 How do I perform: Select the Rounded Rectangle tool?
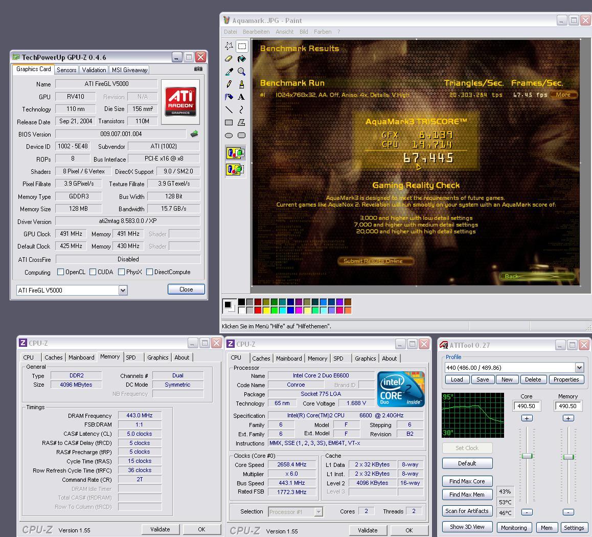(242, 135)
